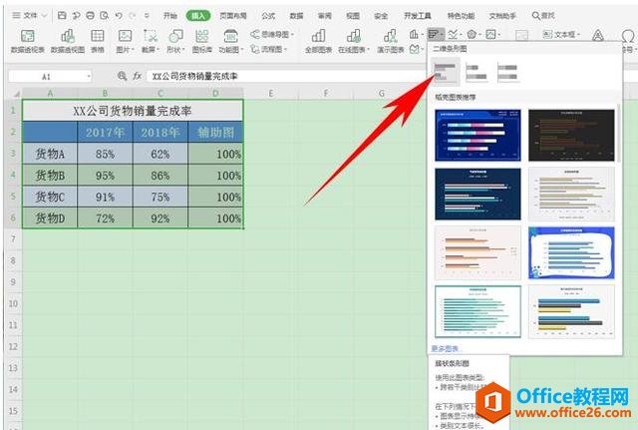Viewport: 638px width, 430px height.
Task: Choose the orange gradient bar chart template
Action: coord(478,252)
